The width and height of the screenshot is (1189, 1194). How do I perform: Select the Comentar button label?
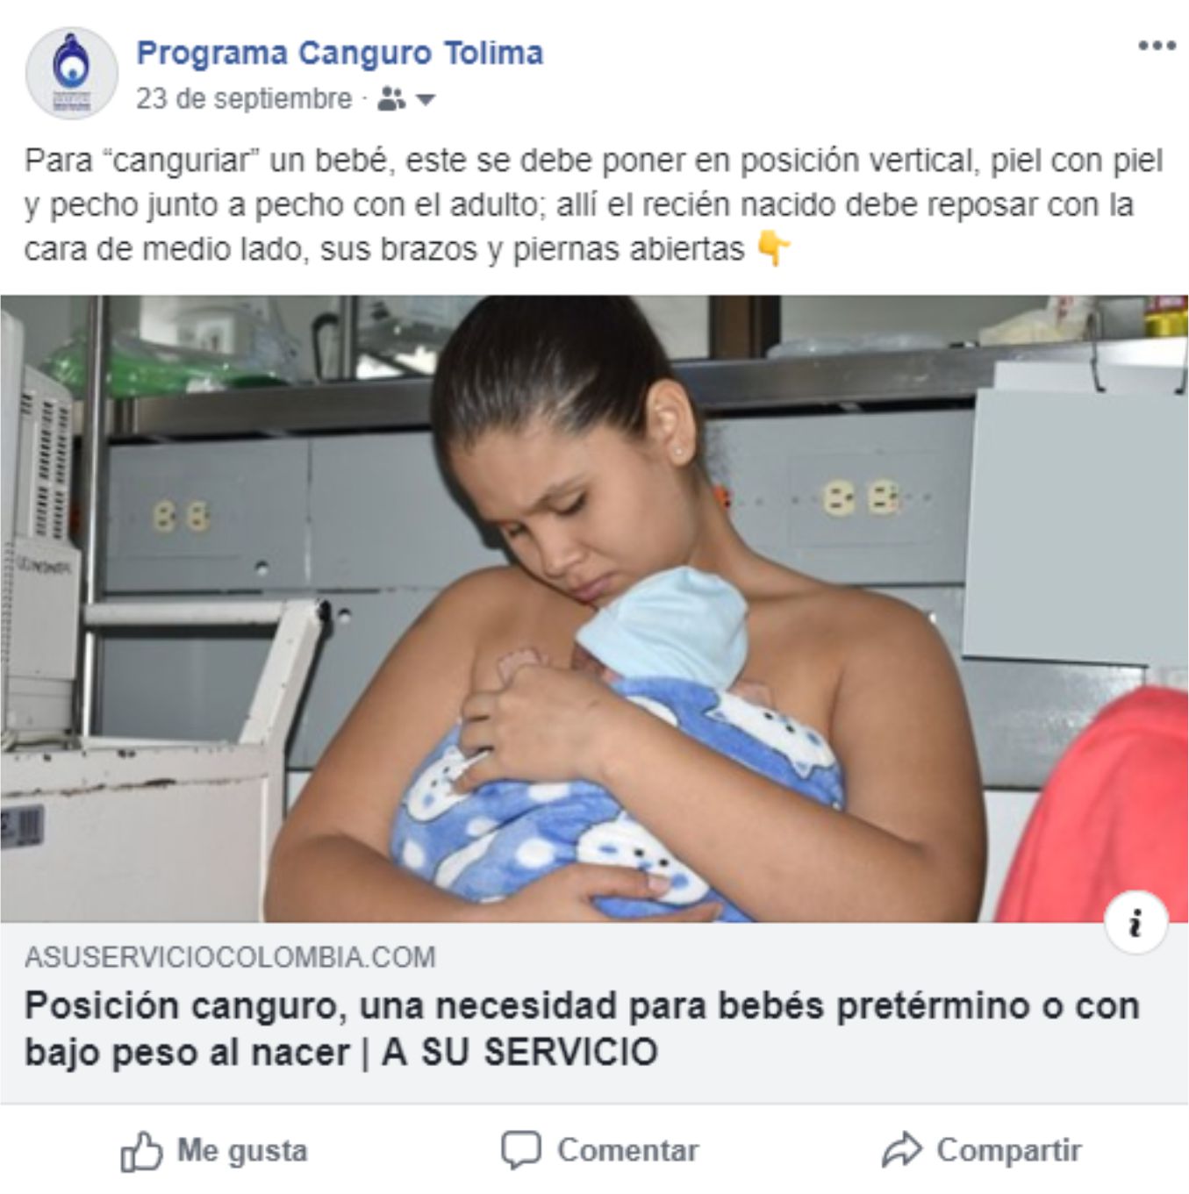[628, 1150]
